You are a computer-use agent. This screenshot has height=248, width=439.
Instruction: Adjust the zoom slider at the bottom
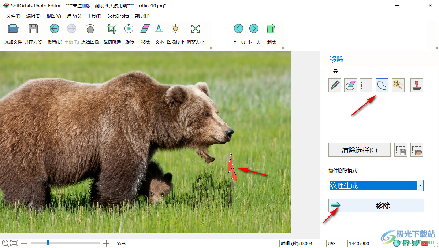pyautogui.click(x=48, y=243)
